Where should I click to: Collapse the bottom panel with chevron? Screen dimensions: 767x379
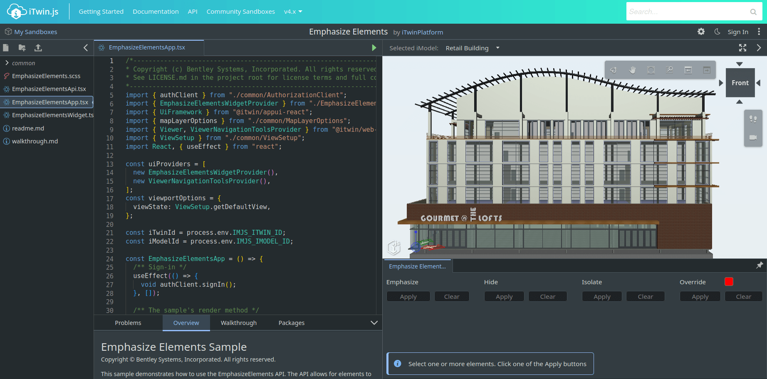(x=374, y=323)
